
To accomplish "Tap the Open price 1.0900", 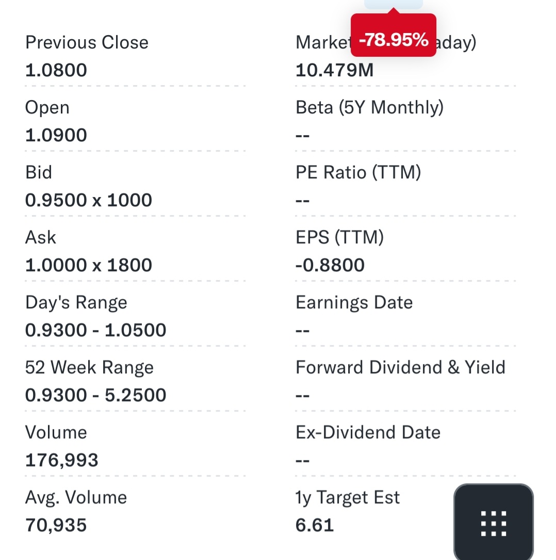I will (x=56, y=135).
